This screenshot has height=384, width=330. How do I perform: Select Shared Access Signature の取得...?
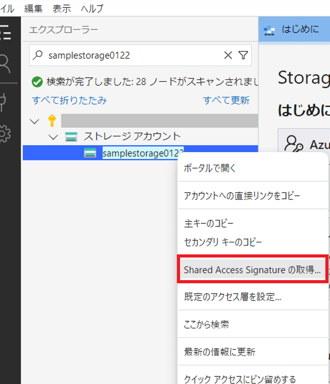click(253, 270)
